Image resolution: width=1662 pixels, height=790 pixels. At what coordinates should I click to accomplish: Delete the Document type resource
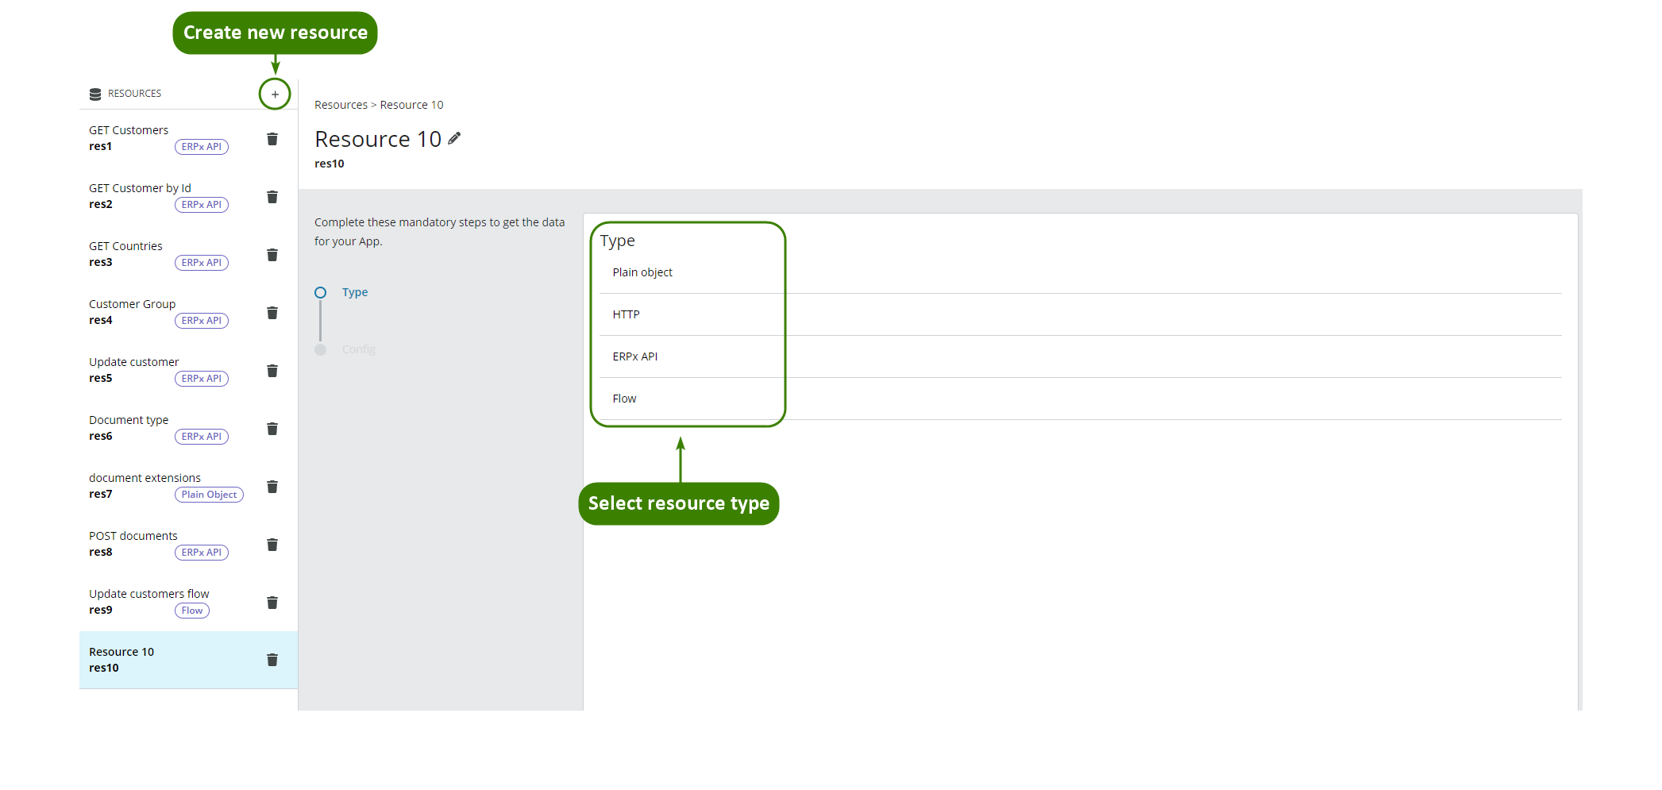point(272,429)
